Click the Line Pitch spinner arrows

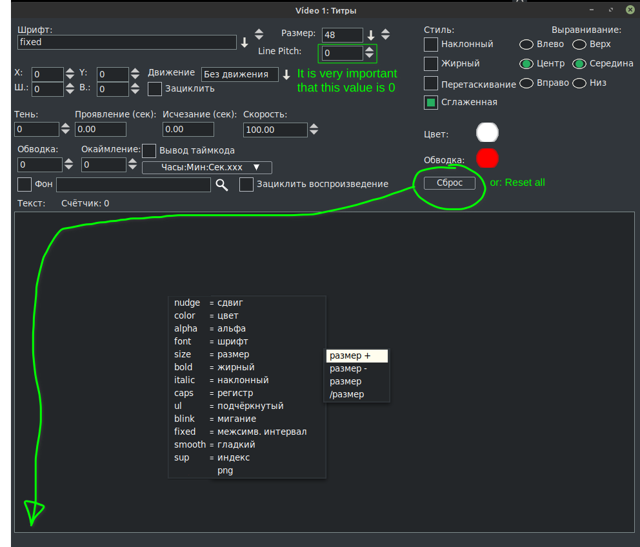[369, 53]
